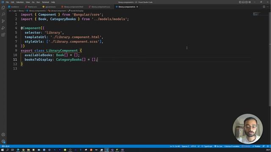Start Go Live server from status bar
Screen dimensions: 271x152
tap(218, 147)
